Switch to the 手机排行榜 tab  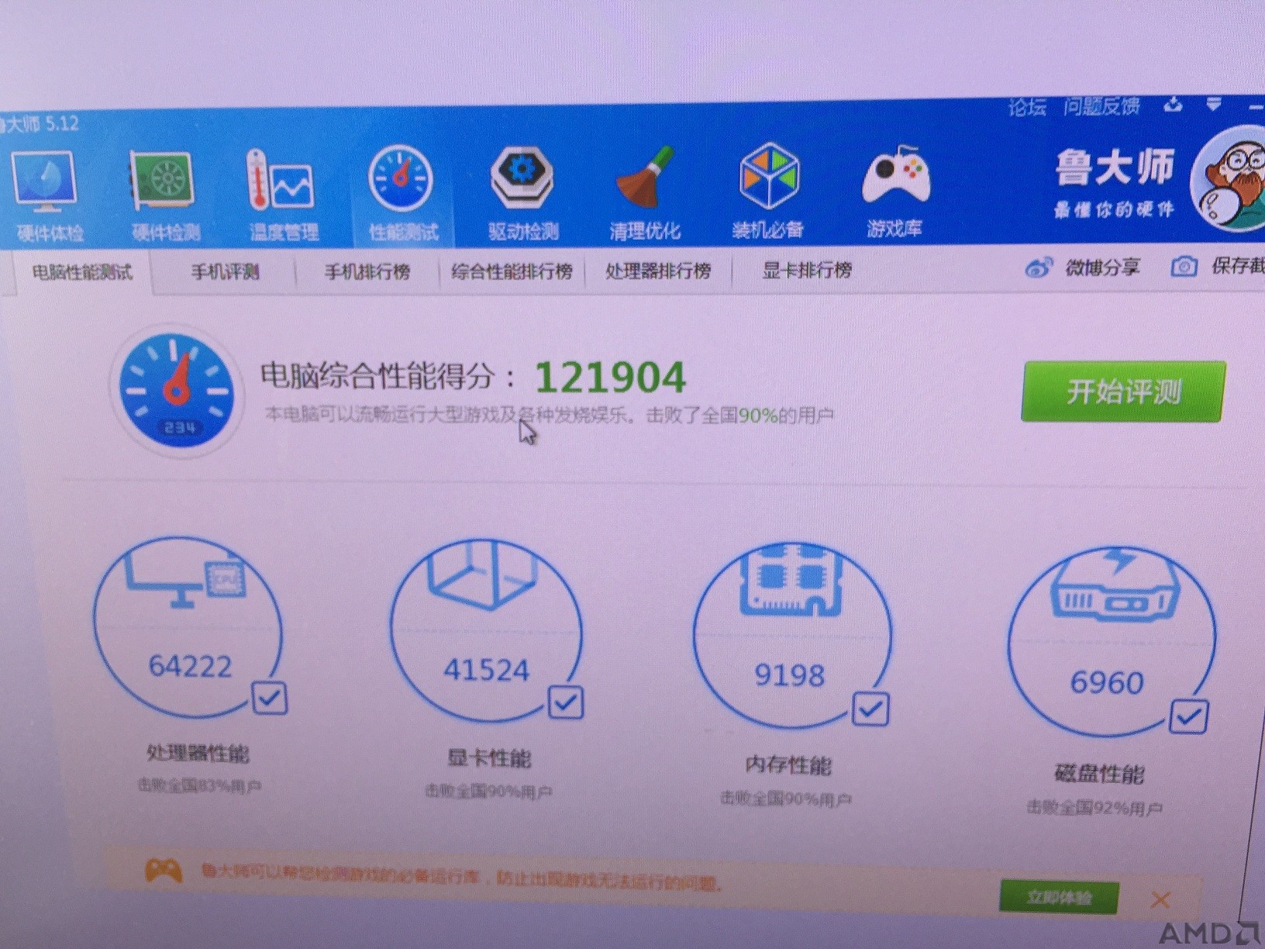[x=367, y=271]
